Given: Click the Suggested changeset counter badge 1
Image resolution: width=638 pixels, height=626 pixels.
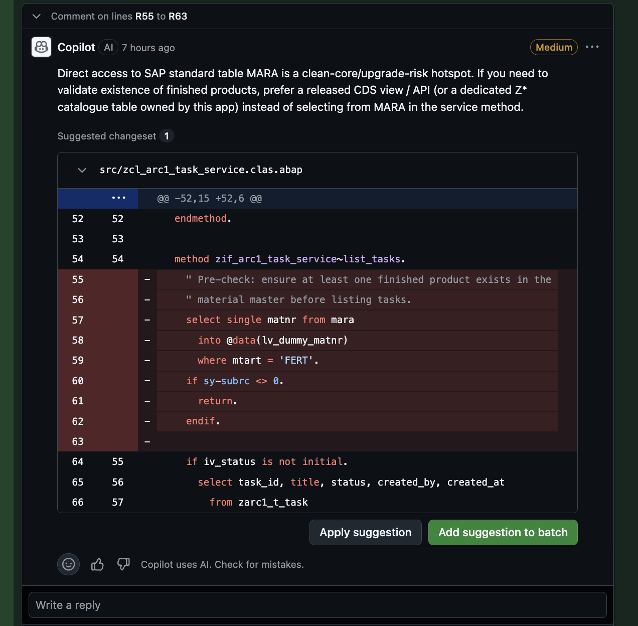Looking at the screenshot, I should coord(167,136).
